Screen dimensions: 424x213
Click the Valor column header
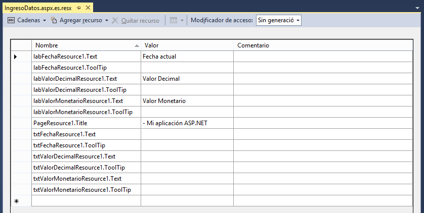(187, 45)
